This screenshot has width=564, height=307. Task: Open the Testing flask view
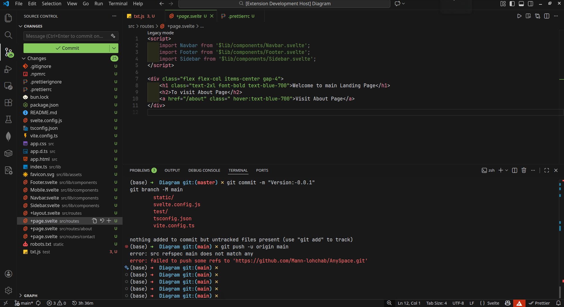[x=9, y=119]
